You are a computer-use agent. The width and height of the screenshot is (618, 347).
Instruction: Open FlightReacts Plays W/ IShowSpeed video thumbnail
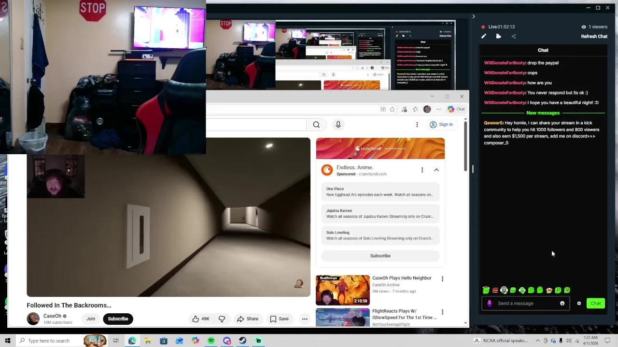point(342,317)
